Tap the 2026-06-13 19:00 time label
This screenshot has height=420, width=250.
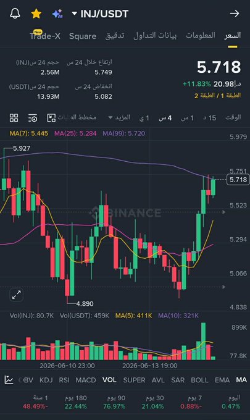pos(150,366)
